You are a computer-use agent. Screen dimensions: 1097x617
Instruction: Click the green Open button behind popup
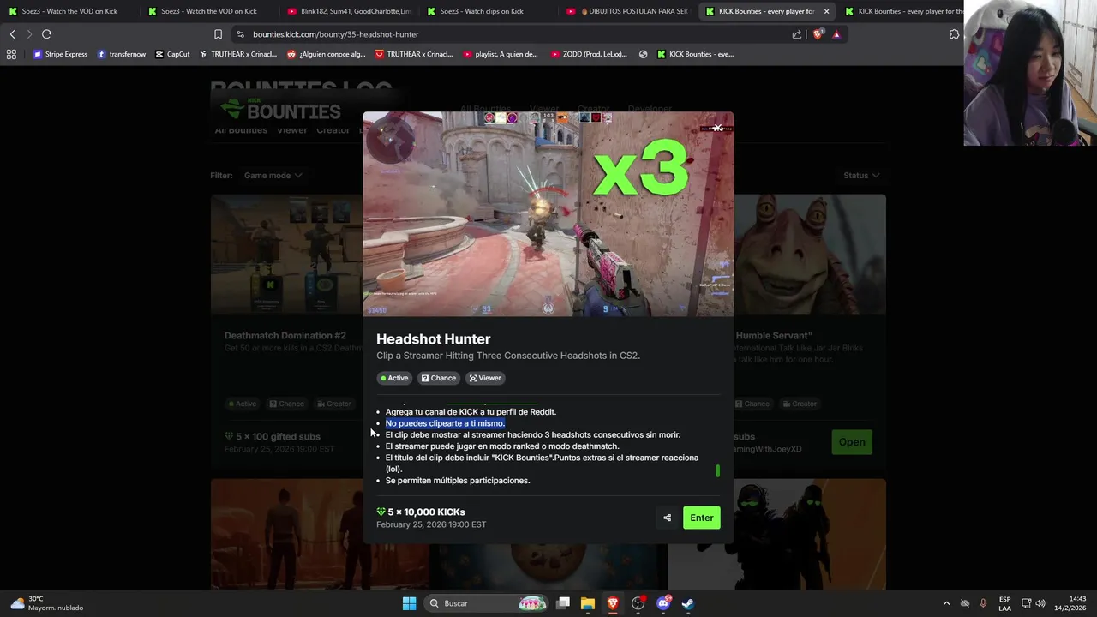point(851,442)
